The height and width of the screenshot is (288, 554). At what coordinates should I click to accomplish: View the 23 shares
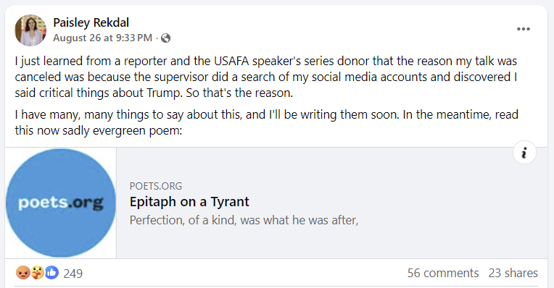[513, 273]
